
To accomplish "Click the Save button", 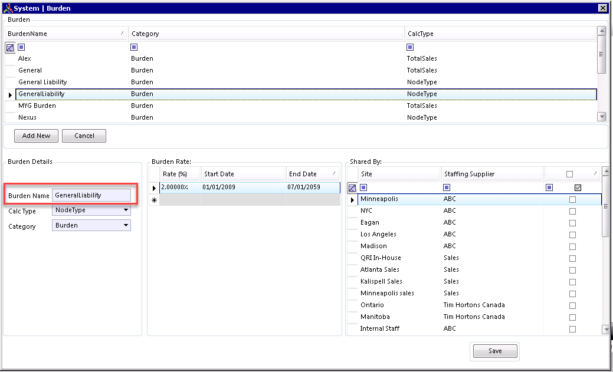I will [x=495, y=351].
